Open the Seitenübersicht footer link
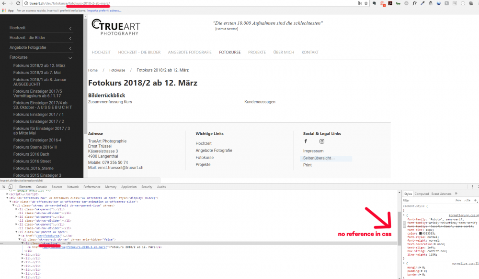Image resolution: width=479 pixels, height=279 pixels. coord(317,158)
